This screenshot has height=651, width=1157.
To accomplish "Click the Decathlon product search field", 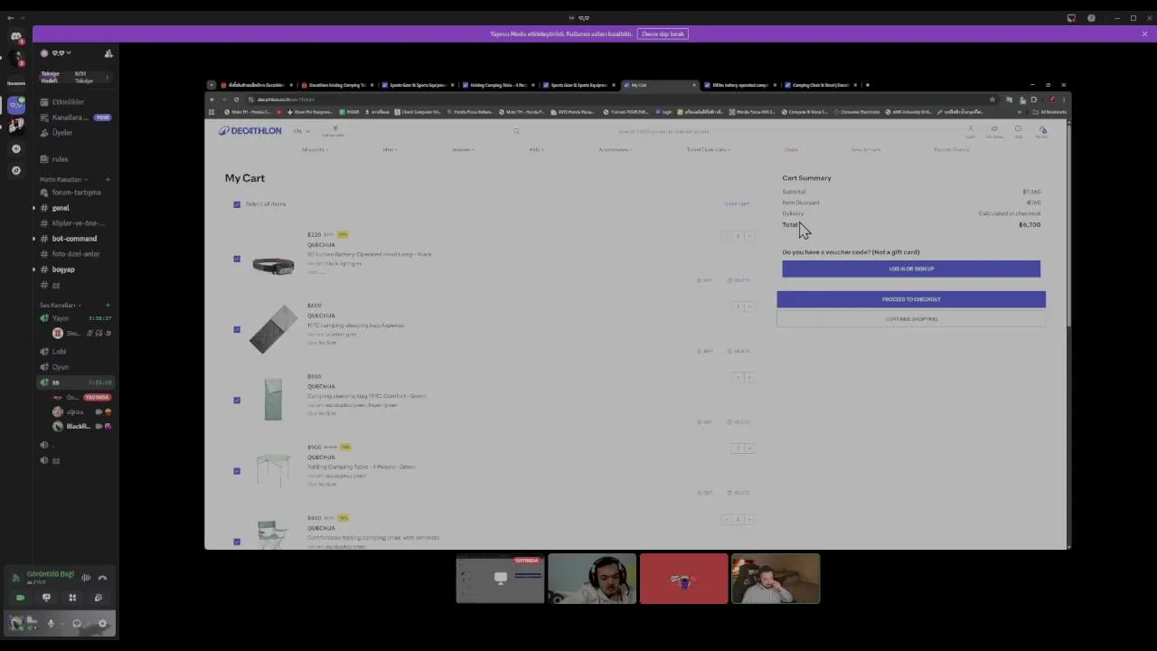I will [x=664, y=131].
